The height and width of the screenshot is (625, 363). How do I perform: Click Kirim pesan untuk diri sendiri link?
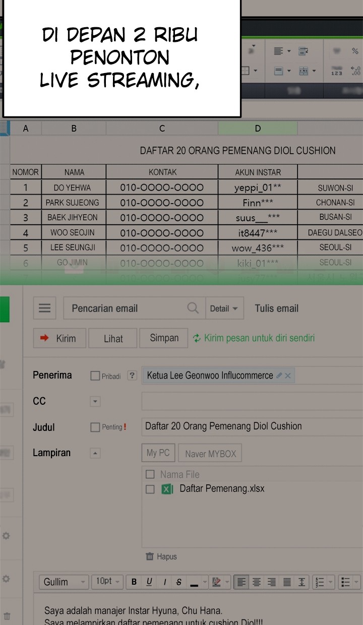259,338
